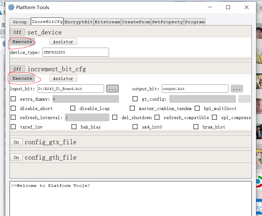Enable bpi_multiboot checkbox
The height and width of the screenshot is (216, 262).
point(197,108)
